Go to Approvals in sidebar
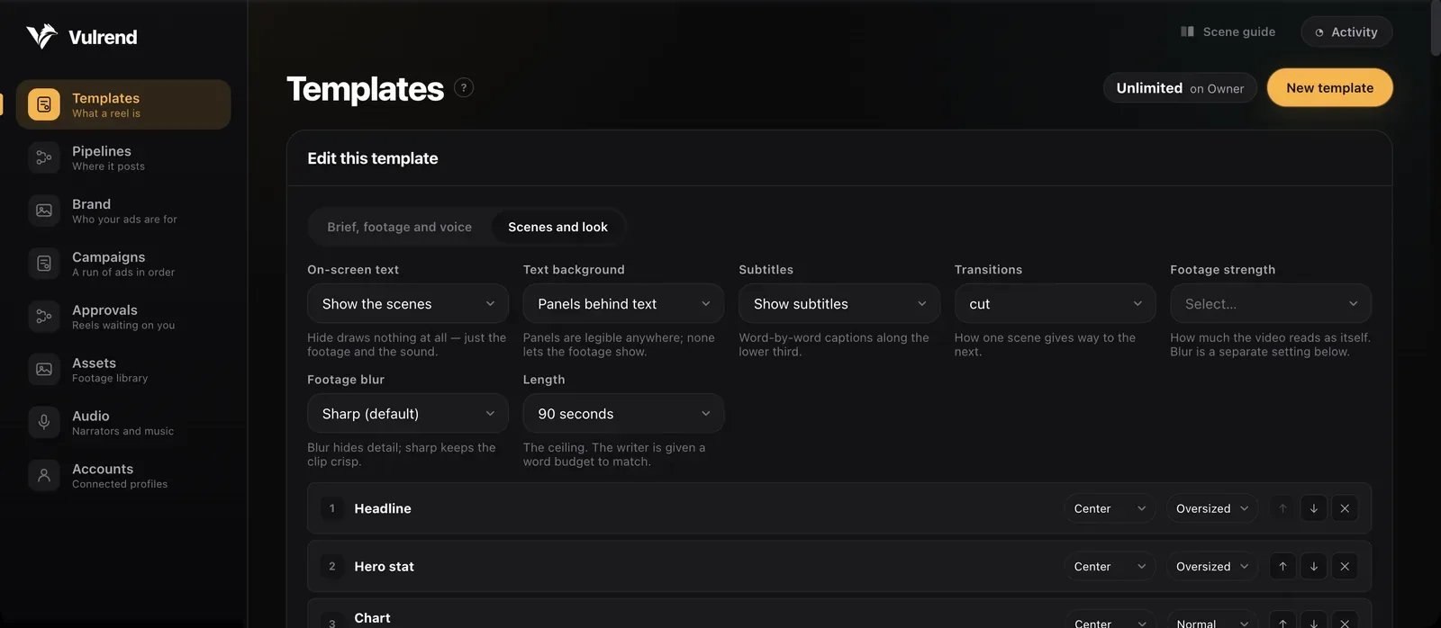 point(123,317)
